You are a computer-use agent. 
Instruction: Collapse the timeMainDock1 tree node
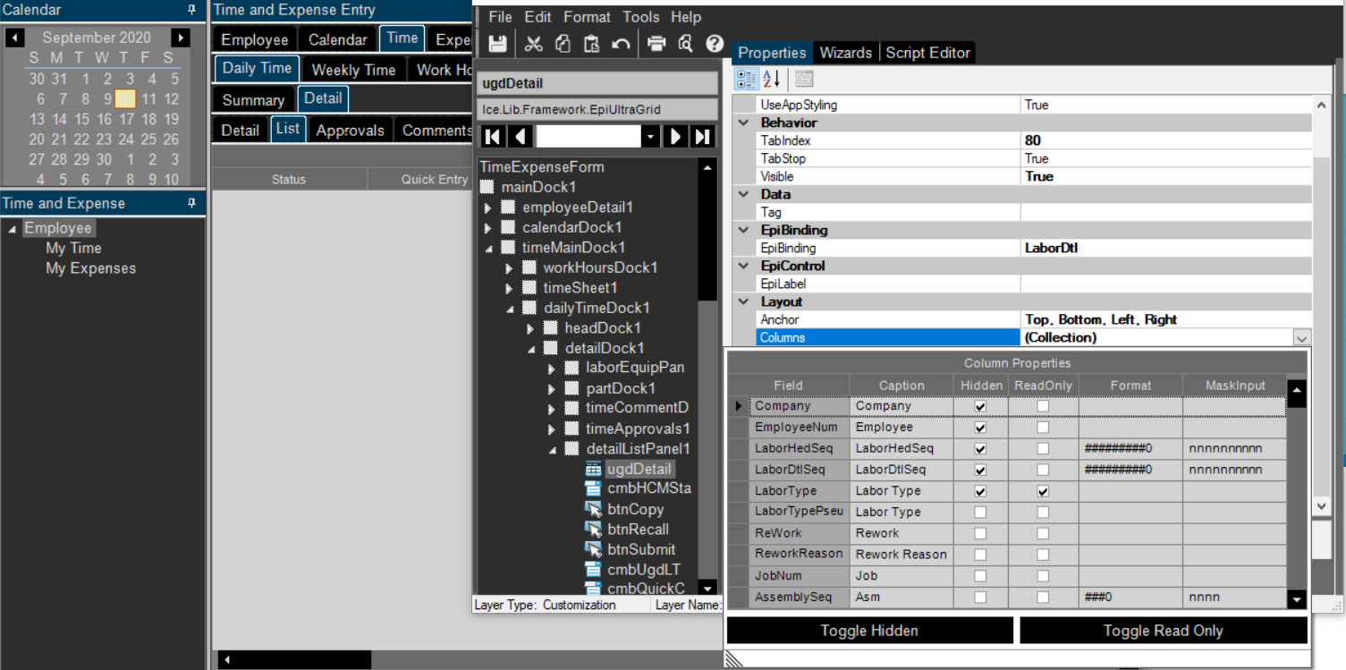pyautogui.click(x=487, y=247)
